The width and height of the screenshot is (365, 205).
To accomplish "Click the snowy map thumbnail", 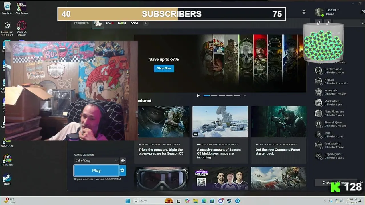I will coord(220,122).
